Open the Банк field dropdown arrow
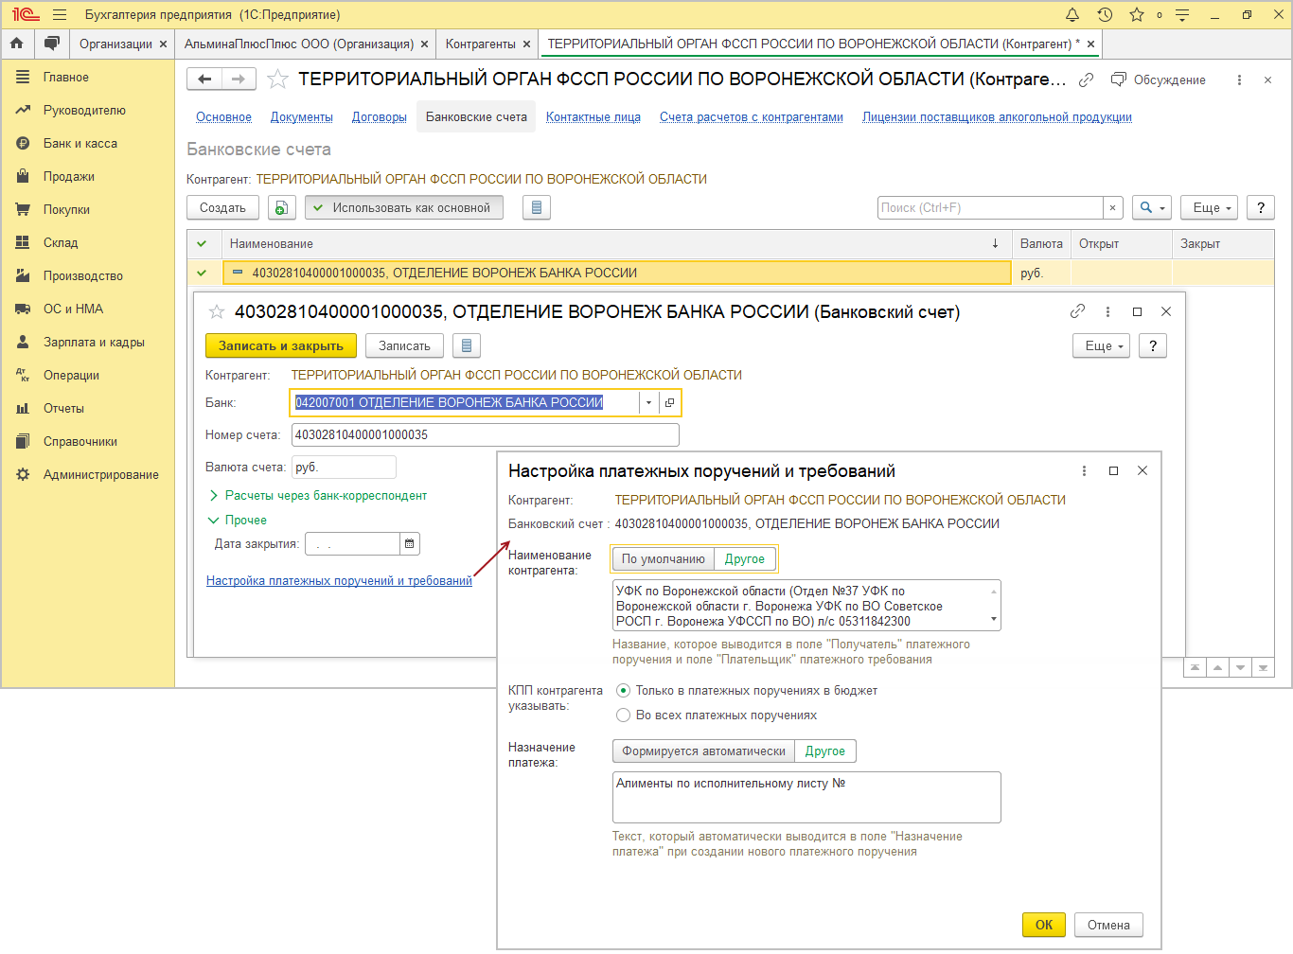This screenshot has width=1293, height=954. (648, 403)
